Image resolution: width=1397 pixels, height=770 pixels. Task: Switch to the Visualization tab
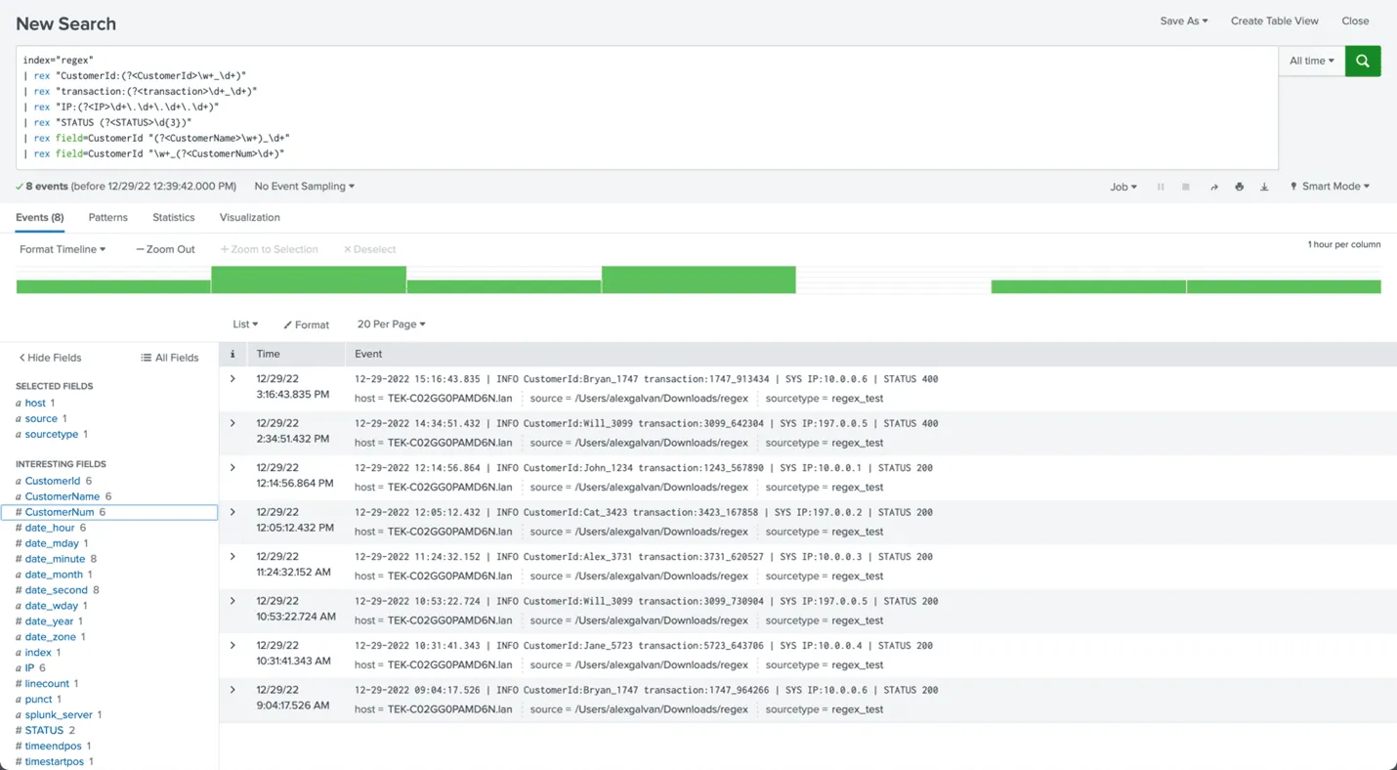(249, 218)
